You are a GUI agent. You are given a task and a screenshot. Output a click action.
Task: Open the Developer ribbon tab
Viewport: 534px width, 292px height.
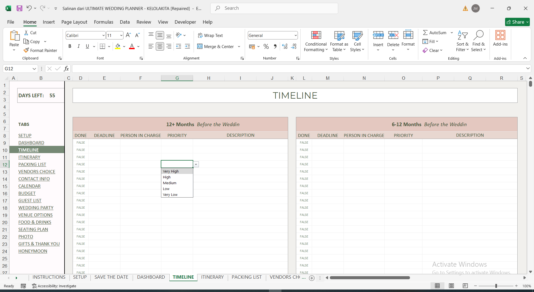pos(185,22)
